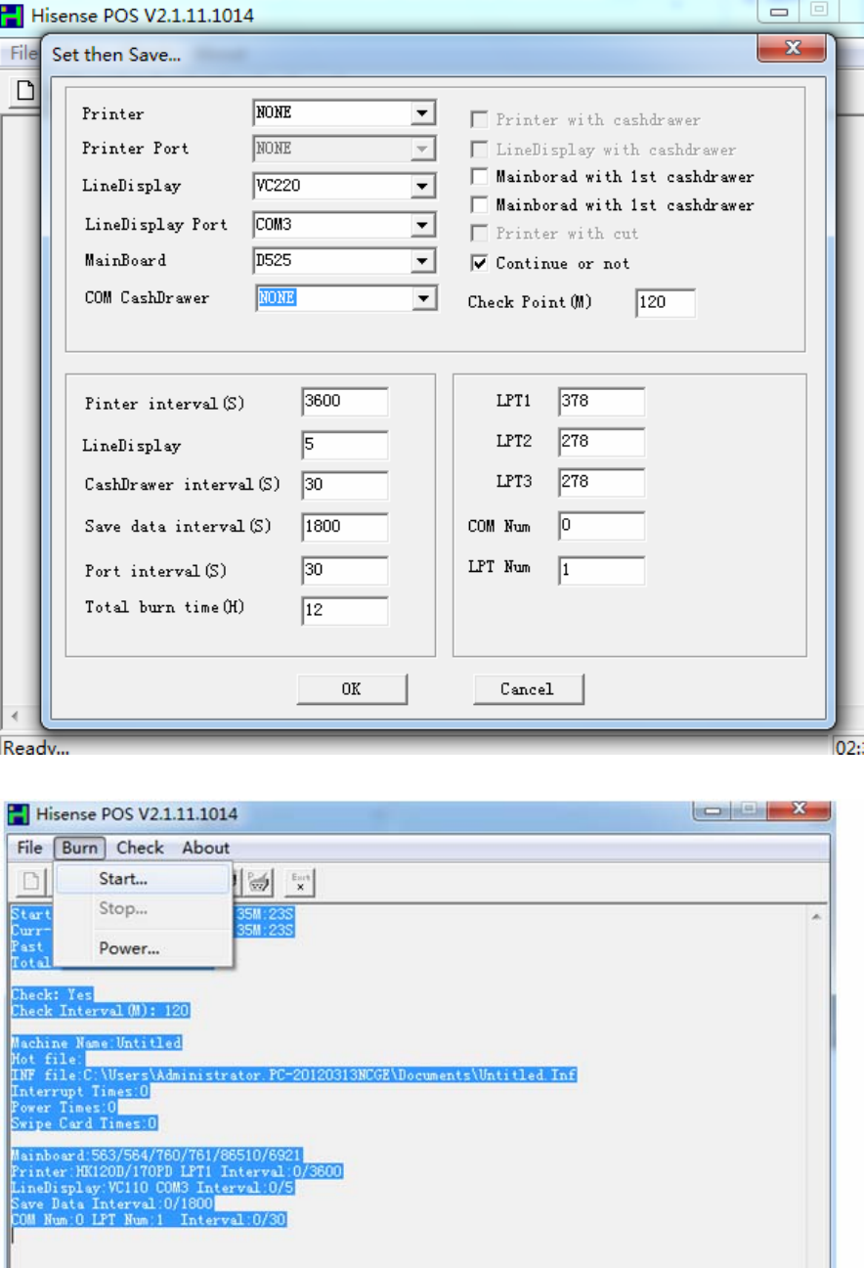Click the 'Check: Yes' log line
Screen dimensions: 864x1268
pyautogui.click(x=52, y=995)
